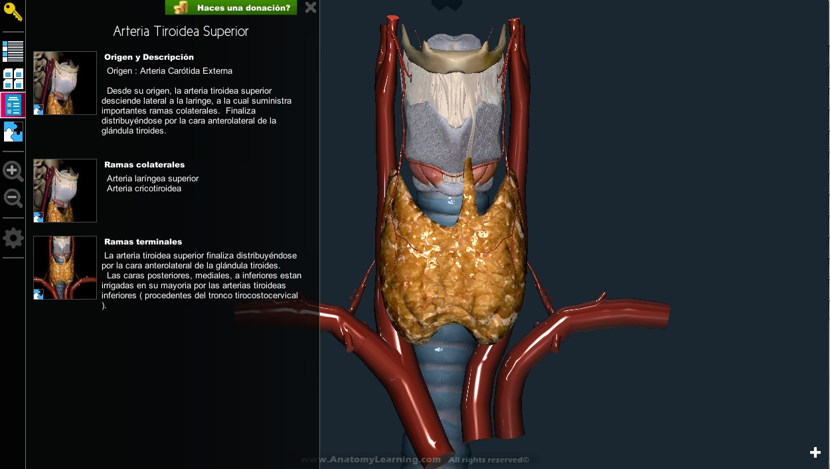Click the dark tab at top of viewport
This screenshot has width=830, height=469.
coord(447,5)
